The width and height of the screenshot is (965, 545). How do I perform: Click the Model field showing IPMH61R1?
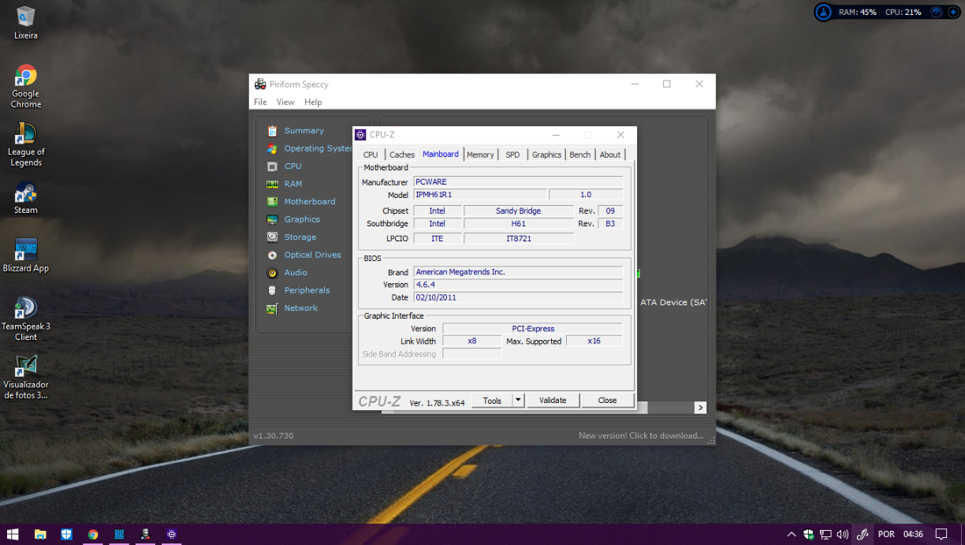pyautogui.click(x=479, y=195)
